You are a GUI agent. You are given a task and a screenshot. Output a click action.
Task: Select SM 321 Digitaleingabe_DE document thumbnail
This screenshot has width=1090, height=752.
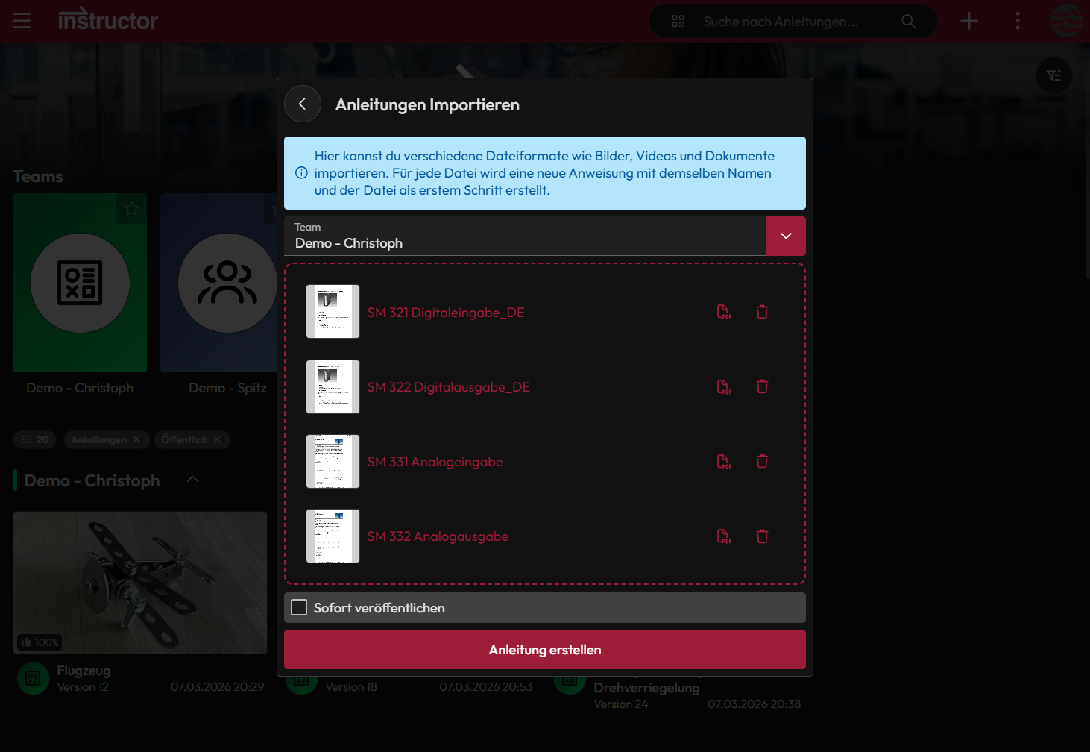tap(333, 312)
